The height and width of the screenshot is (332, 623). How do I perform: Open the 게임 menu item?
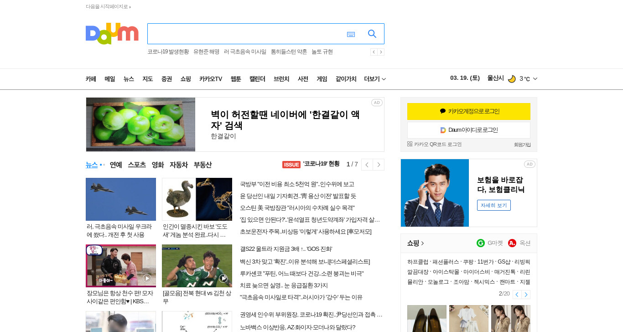322,79
